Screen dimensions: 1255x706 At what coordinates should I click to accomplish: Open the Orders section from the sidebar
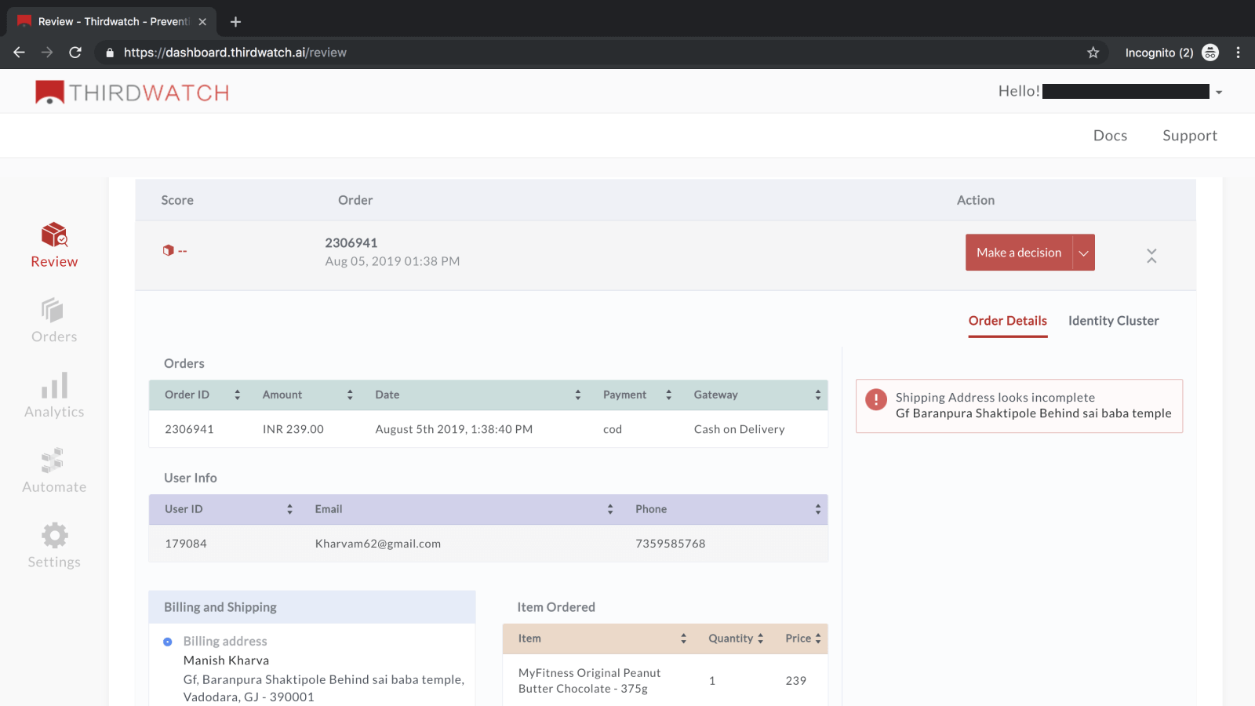pos(53,320)
